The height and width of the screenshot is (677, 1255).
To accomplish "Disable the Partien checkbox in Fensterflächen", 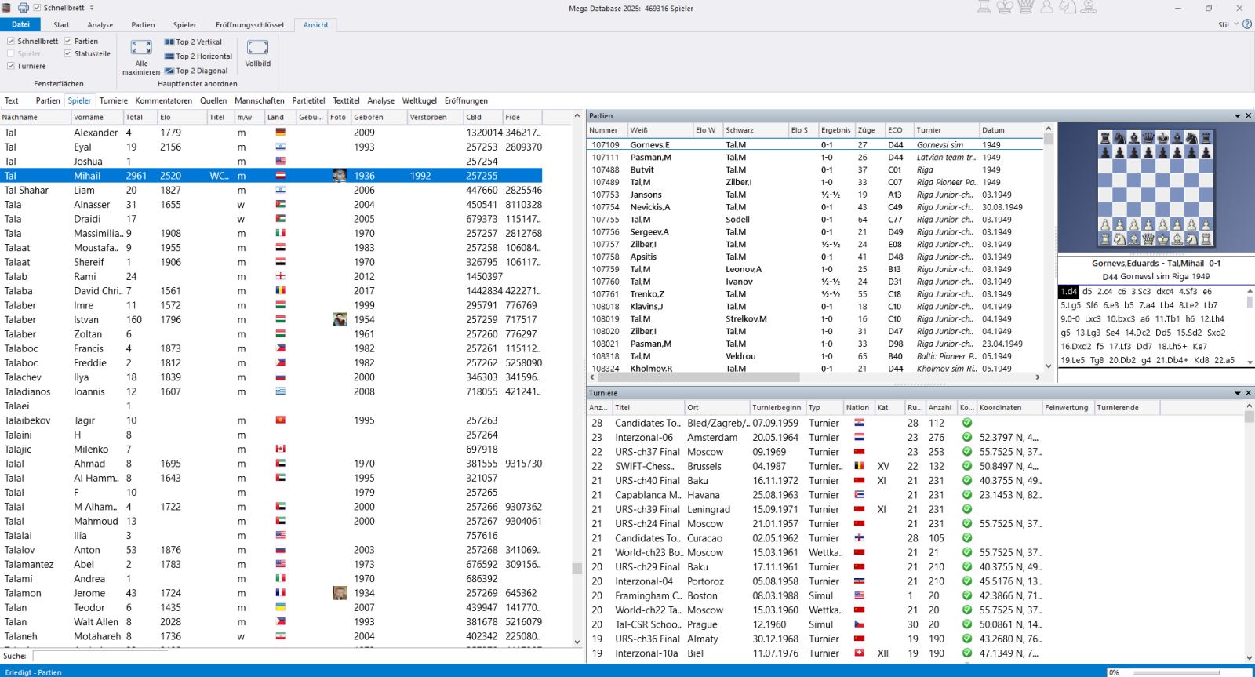I will (x=68, y=42).
